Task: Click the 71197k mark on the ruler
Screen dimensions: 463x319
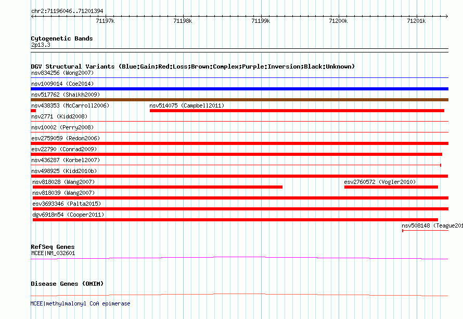Action: (106, 21)
